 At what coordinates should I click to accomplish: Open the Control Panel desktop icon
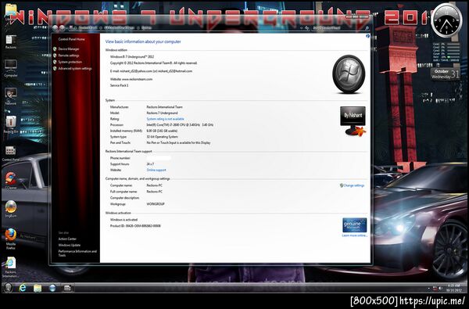point(11,153)
